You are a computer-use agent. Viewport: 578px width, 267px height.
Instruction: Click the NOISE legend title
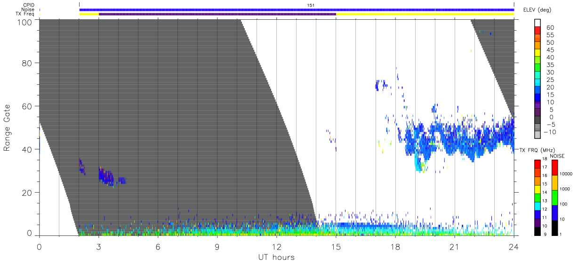[557, 156]
